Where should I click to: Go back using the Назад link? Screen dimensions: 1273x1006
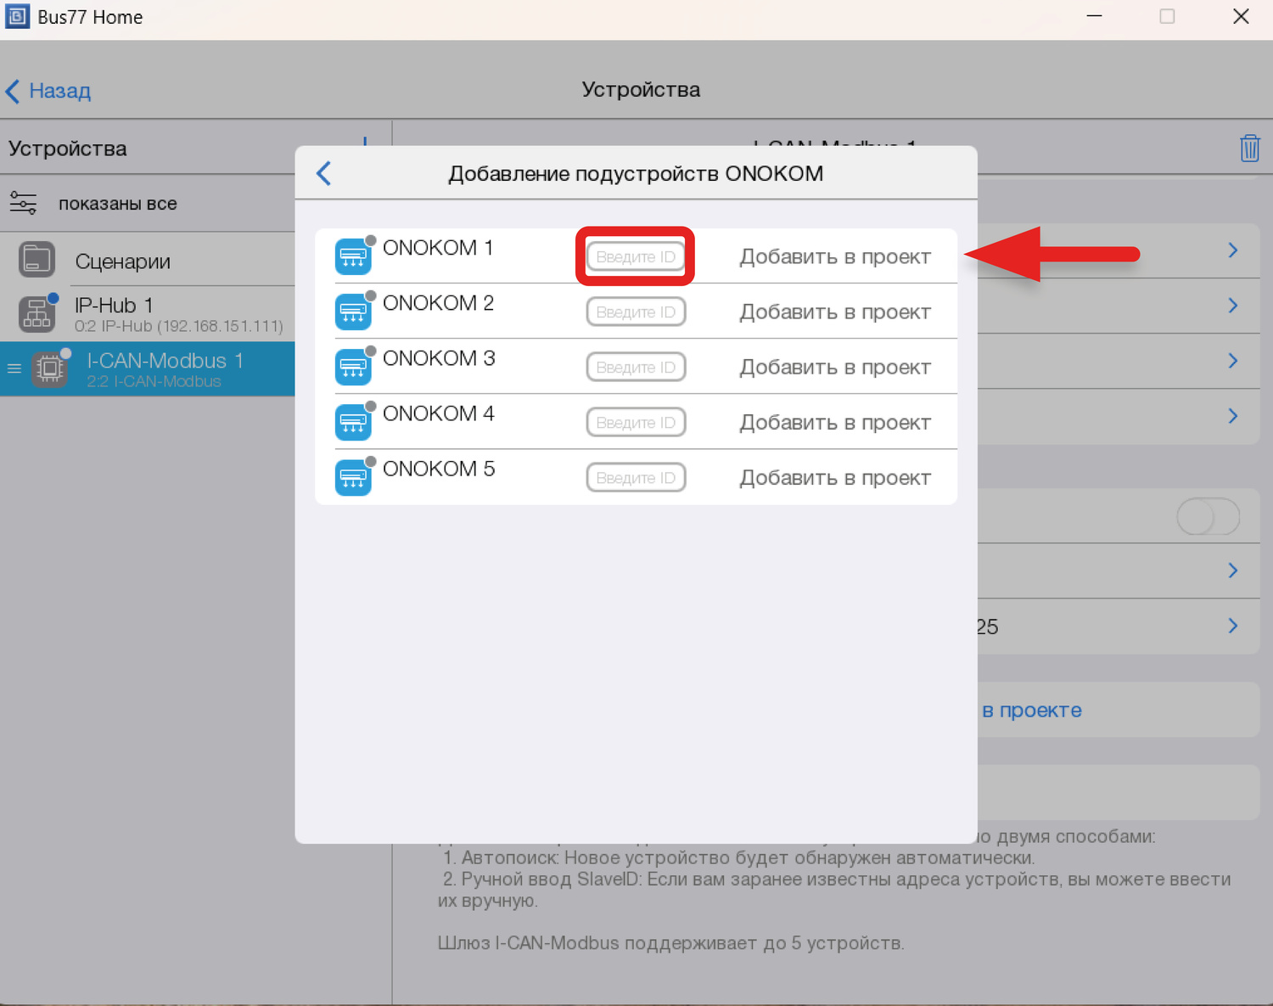coord(49,91)
